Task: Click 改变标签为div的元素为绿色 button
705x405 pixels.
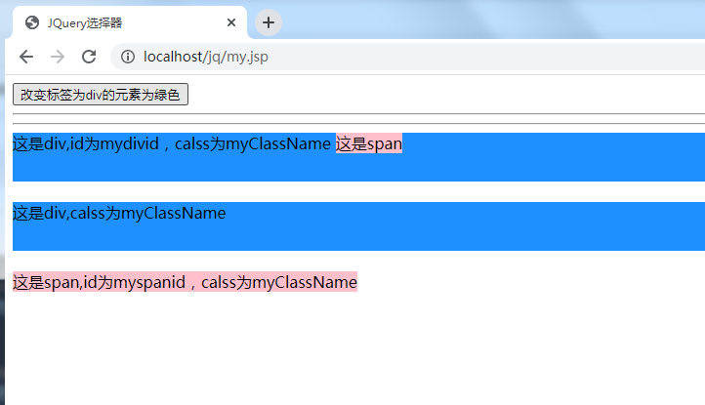Action: tap(101, 95)
